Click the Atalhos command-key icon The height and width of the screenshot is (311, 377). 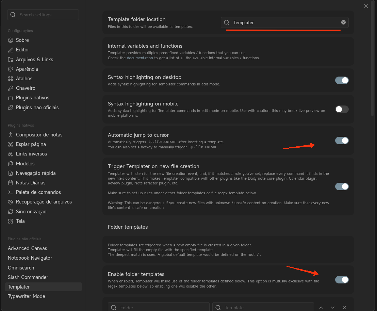click(x=11, y=79)
